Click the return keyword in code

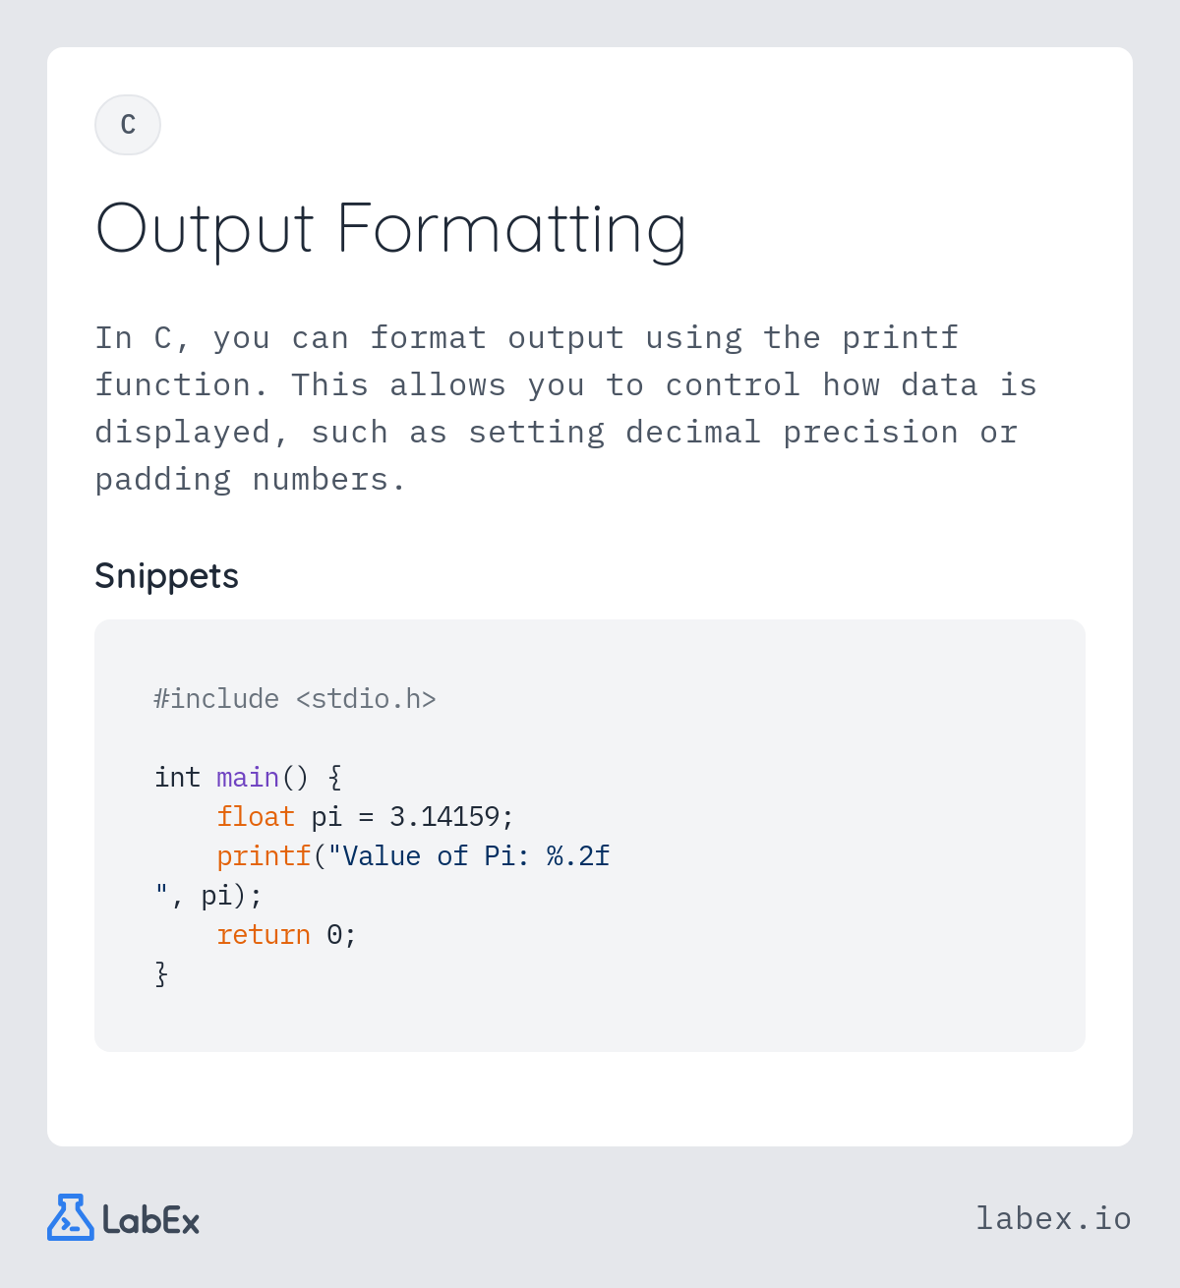click(264, 935)
